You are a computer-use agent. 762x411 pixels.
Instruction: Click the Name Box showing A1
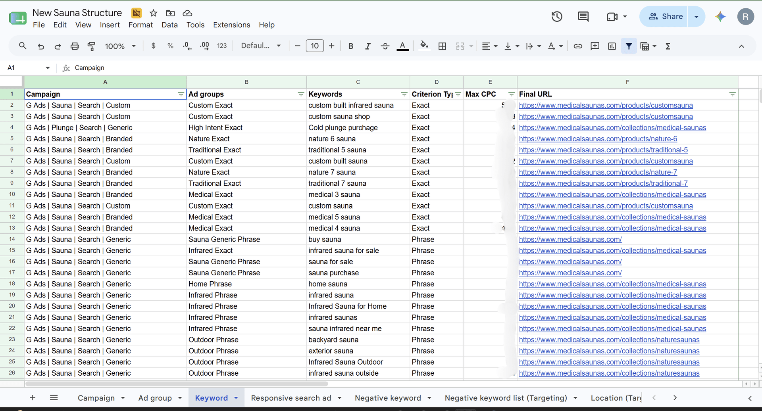click(x=28, y=68)
